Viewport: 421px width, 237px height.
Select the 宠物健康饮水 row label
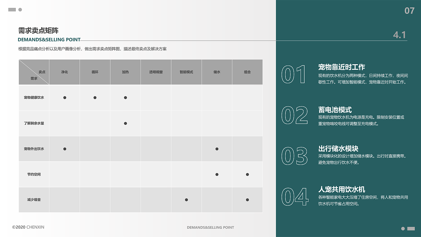[34, 98]
